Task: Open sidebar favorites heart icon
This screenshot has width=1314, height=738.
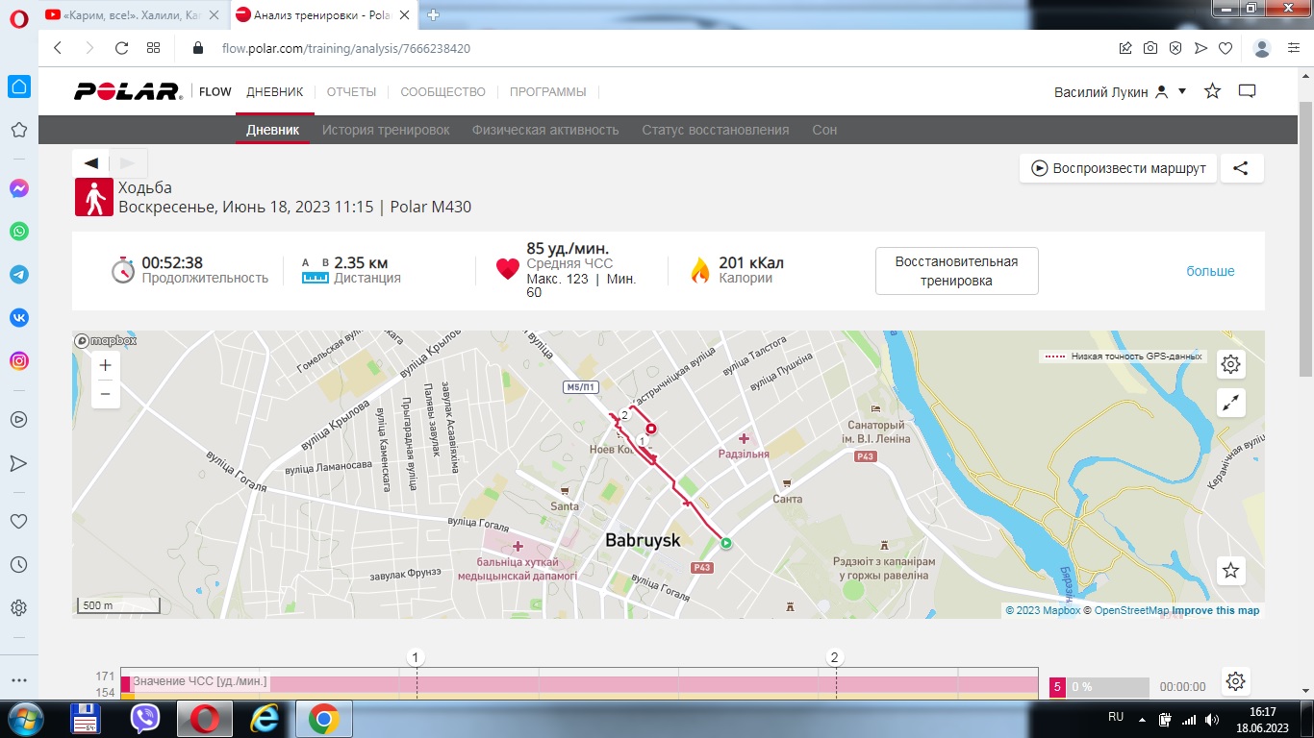Action: [18, 521]
